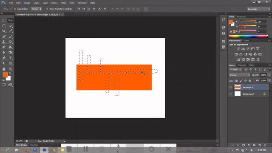Click the clock in system tray
The width and height of the screenshot is (272, 153).
(262, 150)
